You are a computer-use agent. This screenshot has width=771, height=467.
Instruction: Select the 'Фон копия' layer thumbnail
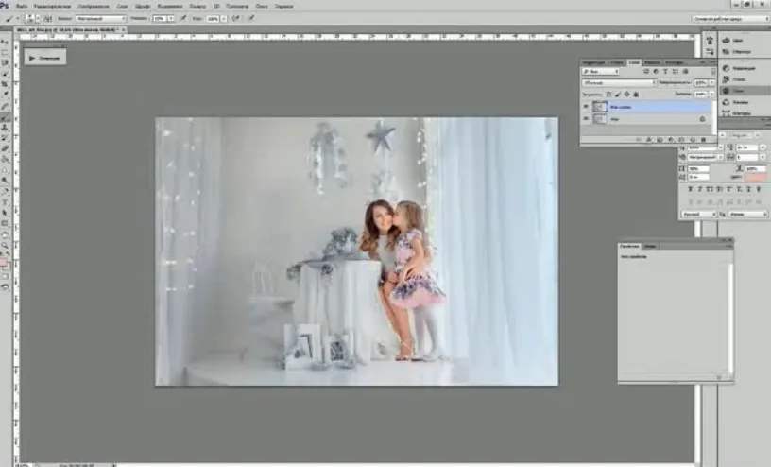point(600,107)
